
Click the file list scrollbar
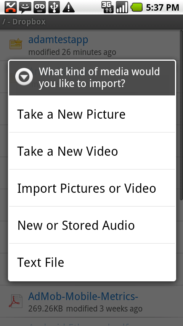181,115
